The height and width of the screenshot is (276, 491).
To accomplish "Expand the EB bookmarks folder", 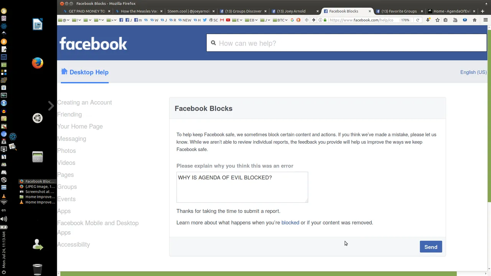I will coord(251,20).
